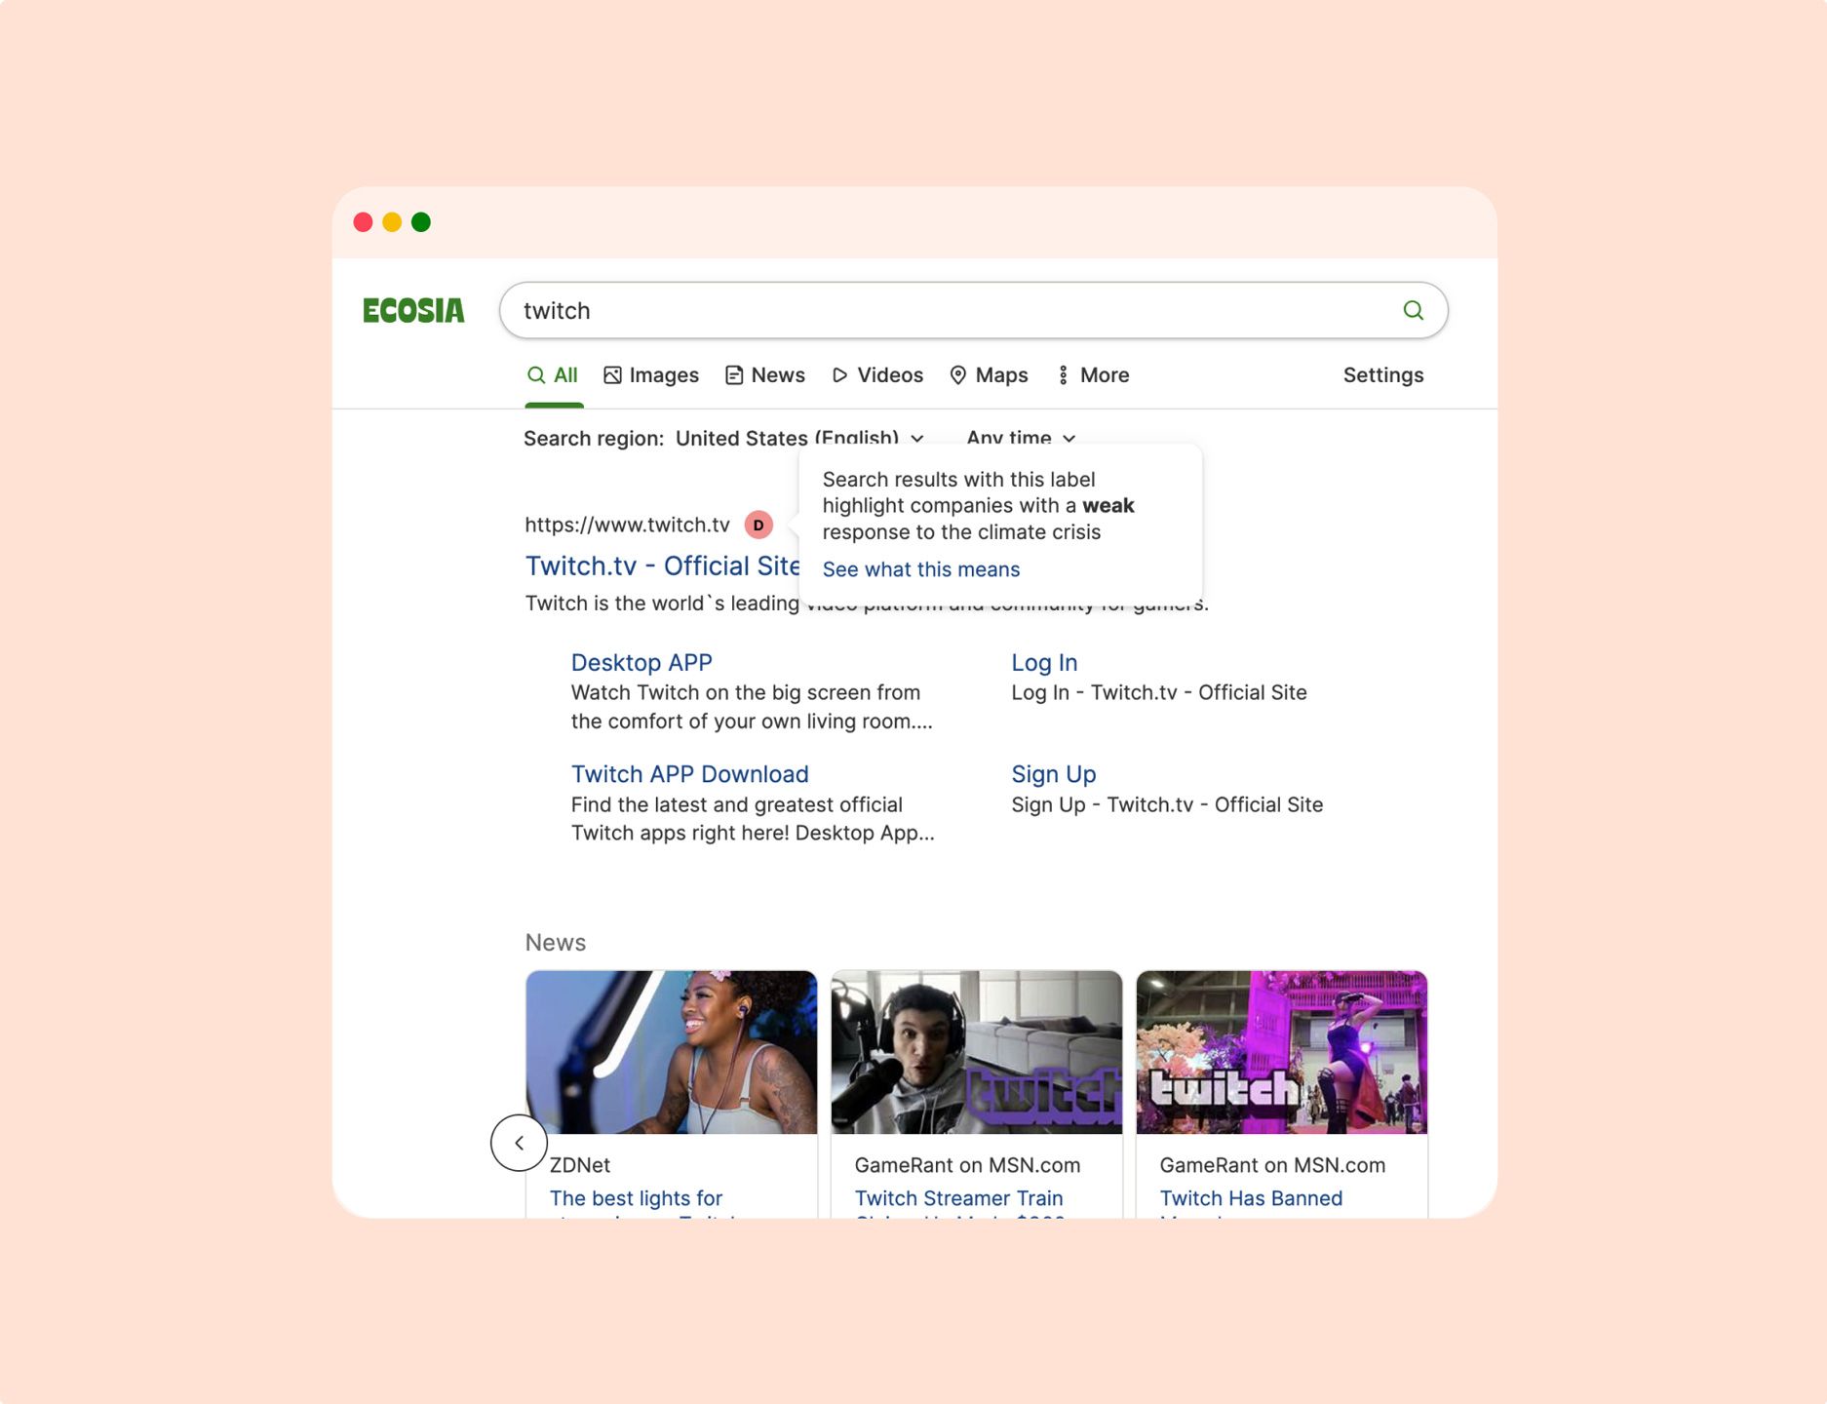The image size is (1827, 1404).
Task: Open the Videos search tab
Action: coord(877,375)
